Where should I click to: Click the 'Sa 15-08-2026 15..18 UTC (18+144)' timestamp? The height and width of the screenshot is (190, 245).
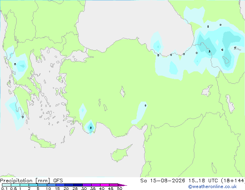(x=192, y=181)
